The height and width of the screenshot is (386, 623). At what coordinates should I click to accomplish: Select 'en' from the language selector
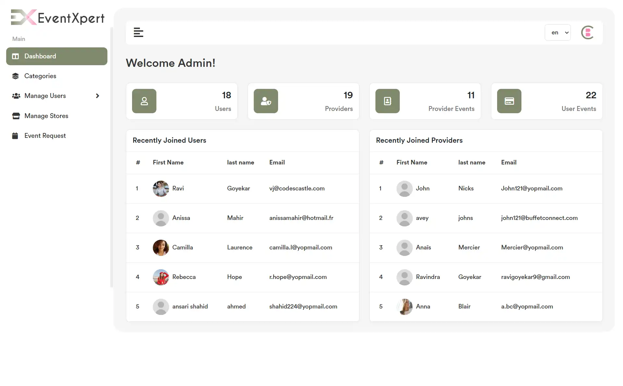click(557, 32)
